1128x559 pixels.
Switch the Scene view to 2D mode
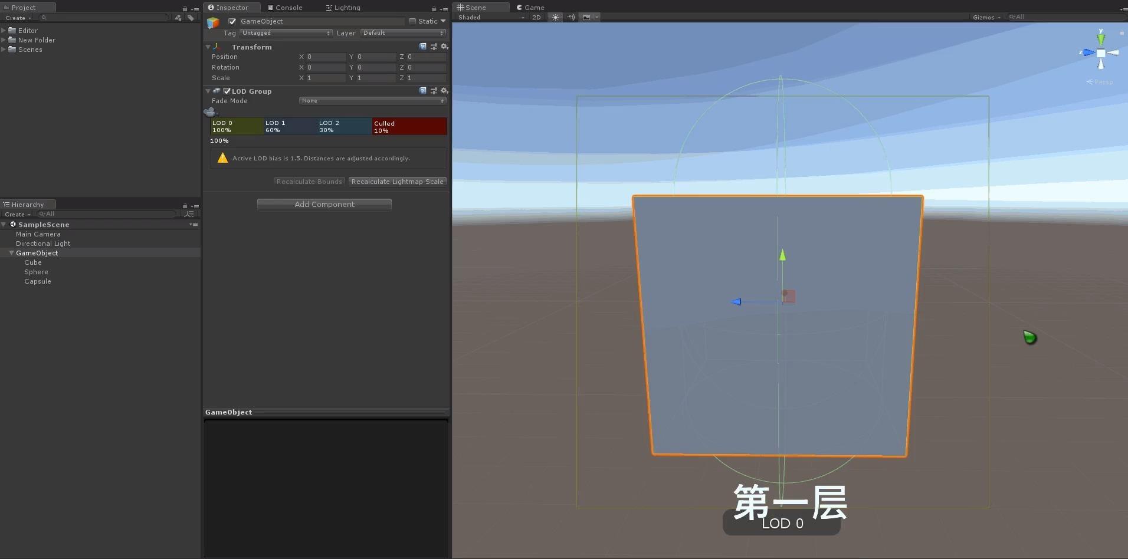tap(537, 17)
